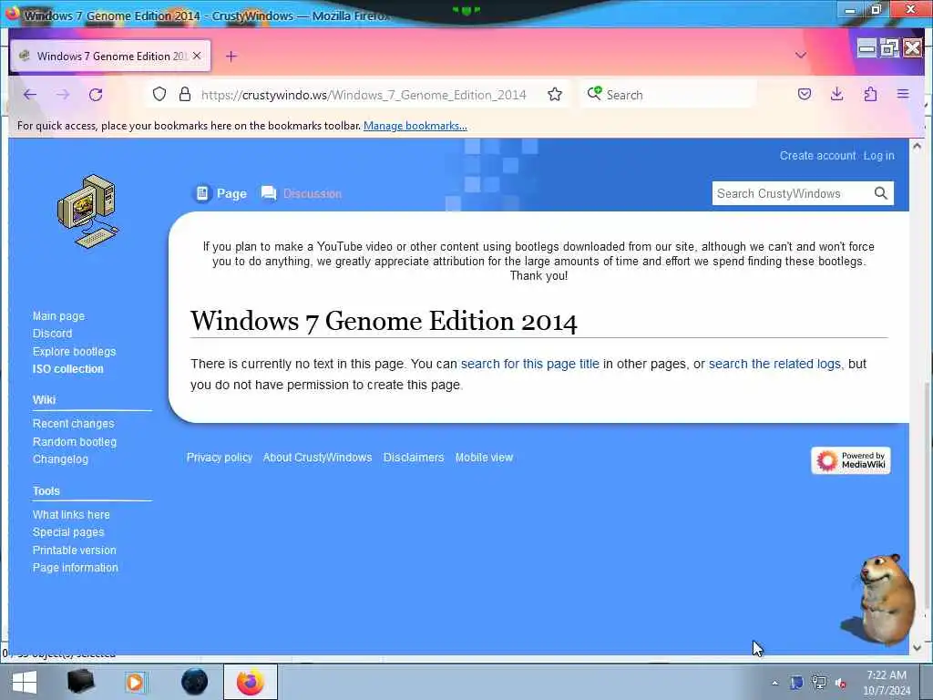Viewport: 933px width, 700px height.
Task: Click the Log in link
Action: pos(879,155)
